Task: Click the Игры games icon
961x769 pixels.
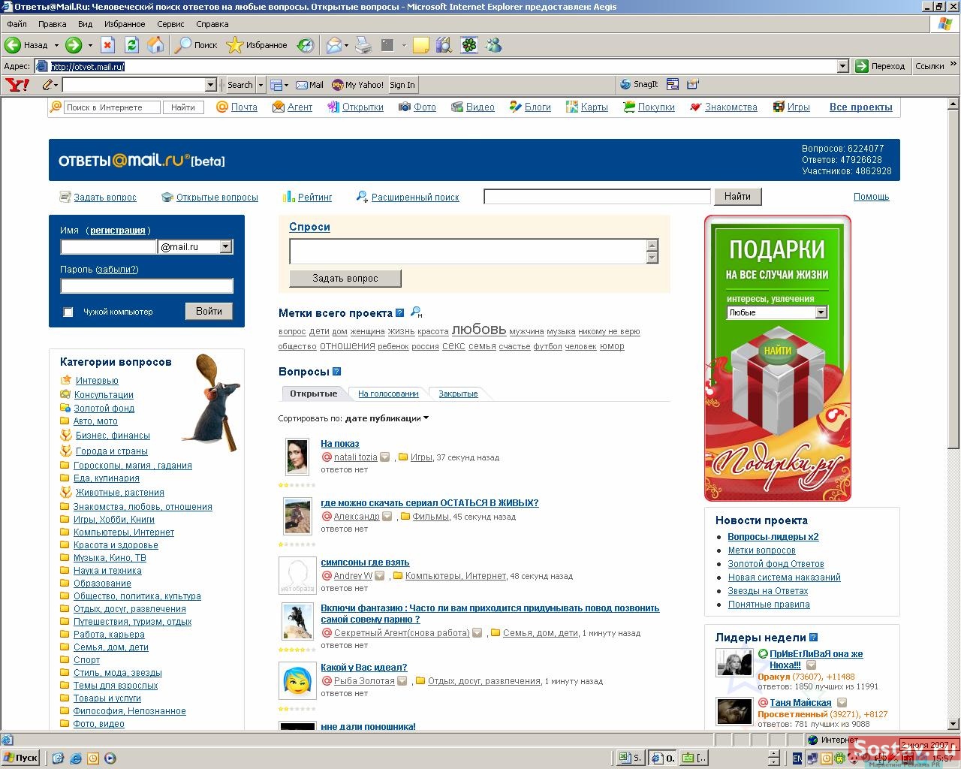Action: (779, 107)
